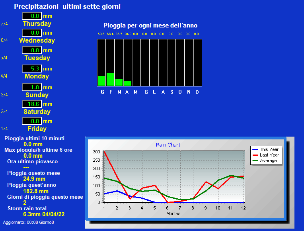Click Sunday's 1.0 mm rain value box
This screenshot has width=304, height=231.
32,87
